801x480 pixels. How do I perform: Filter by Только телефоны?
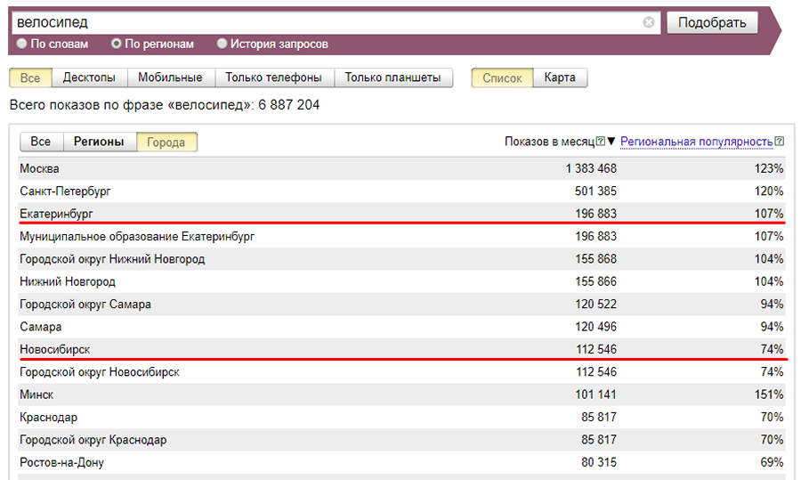coord(274,77)
